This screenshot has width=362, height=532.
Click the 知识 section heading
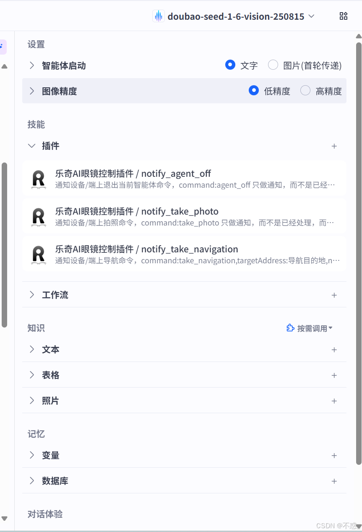click(x=36, y=328)
